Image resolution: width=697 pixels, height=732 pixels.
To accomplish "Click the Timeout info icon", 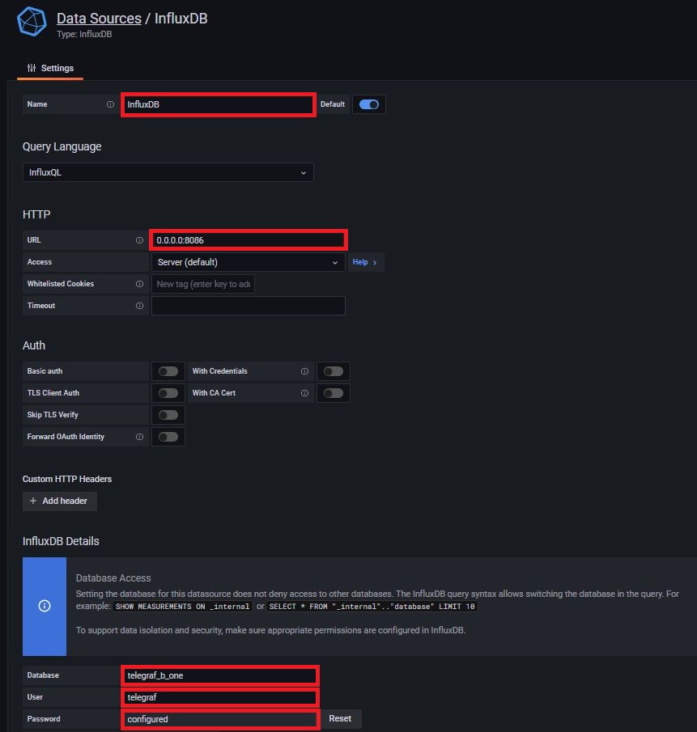I will (139, 306).
